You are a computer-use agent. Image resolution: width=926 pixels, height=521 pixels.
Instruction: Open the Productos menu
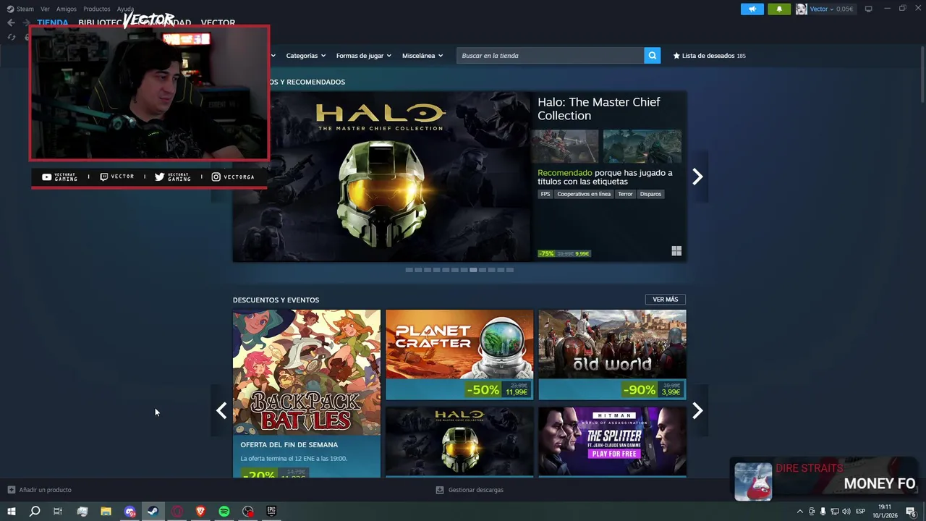point(97,9)
